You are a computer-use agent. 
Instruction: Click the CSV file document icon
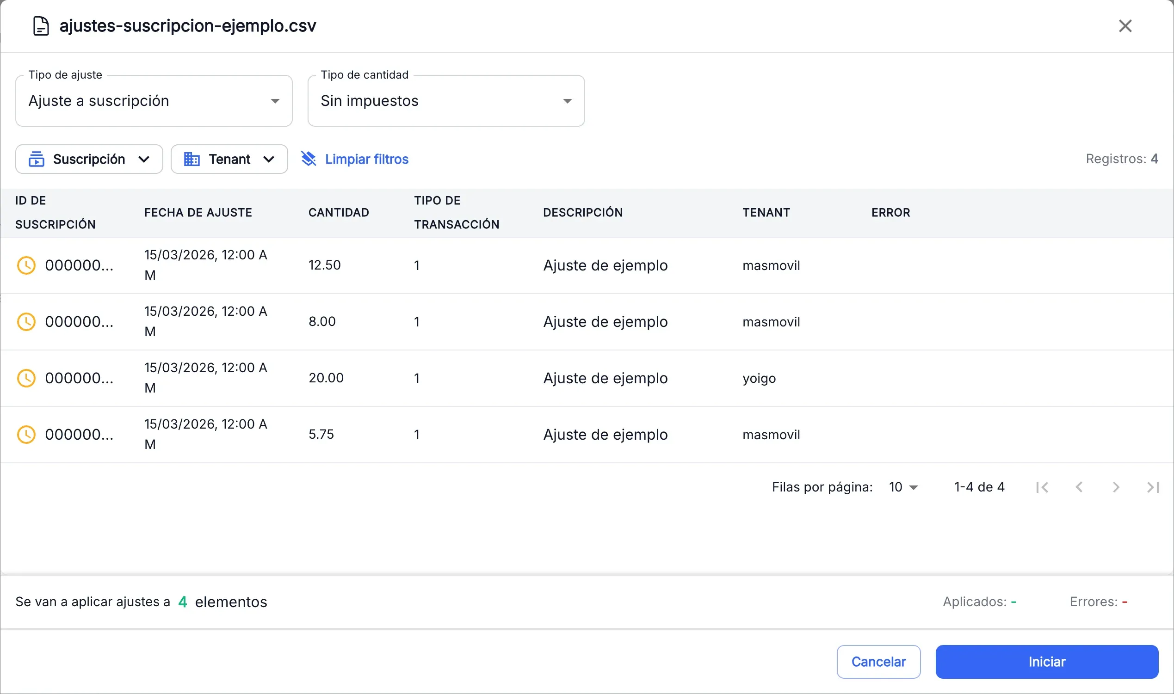point(41,26)
